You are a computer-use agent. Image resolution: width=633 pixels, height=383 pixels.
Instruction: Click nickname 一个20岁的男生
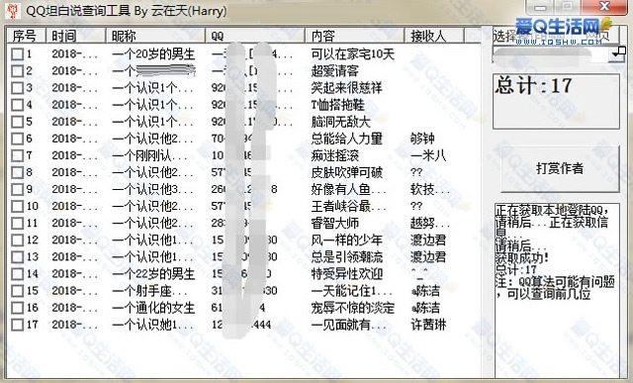point(153,54)
